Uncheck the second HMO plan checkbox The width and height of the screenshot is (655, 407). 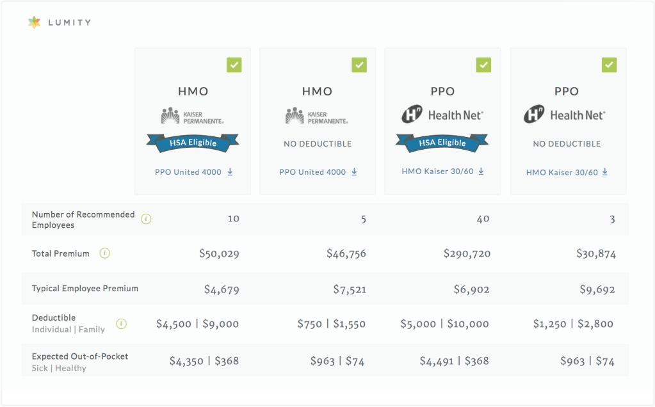tap(359, 65)
